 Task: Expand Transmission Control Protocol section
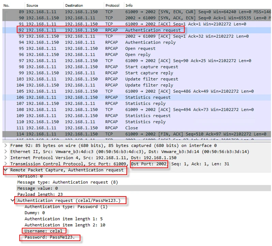coord(5,164)
